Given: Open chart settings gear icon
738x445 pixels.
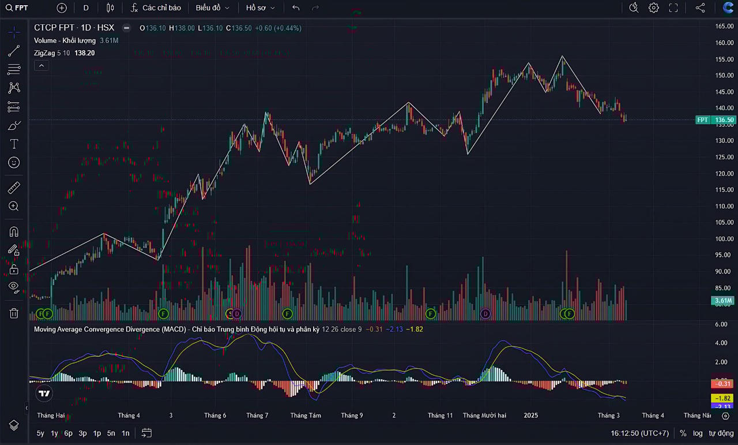Looking at the screenshot, I should (x=653, y=8).
